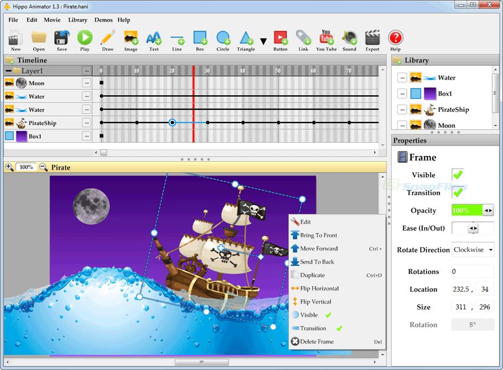Screen dimensions: 503x370
Task: Click the Export clapperboard icon
Action: [x=372, y=38]
